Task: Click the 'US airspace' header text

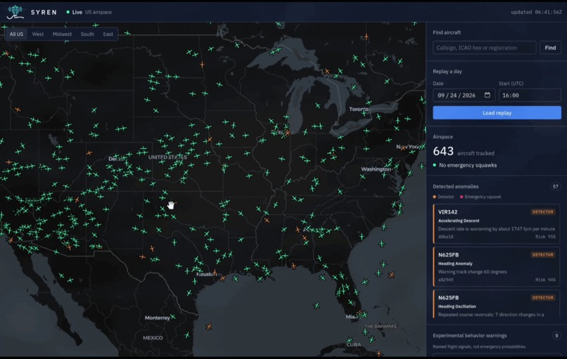Action: click(x=98, y=12)
